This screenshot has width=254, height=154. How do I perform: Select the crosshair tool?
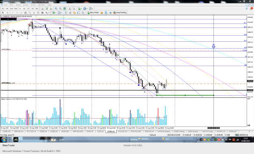pyautogui.click(x=7, y=13)
